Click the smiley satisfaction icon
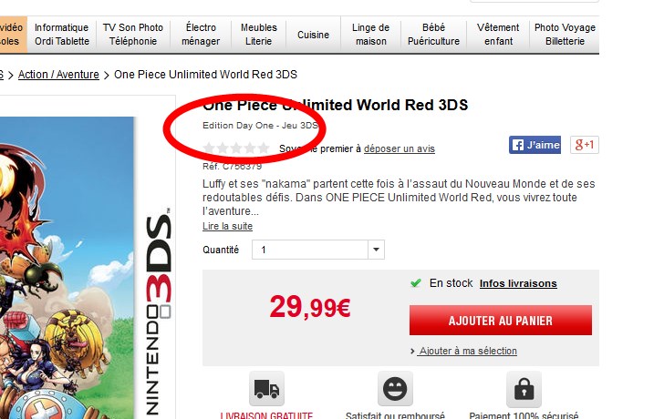 (395, 389)
